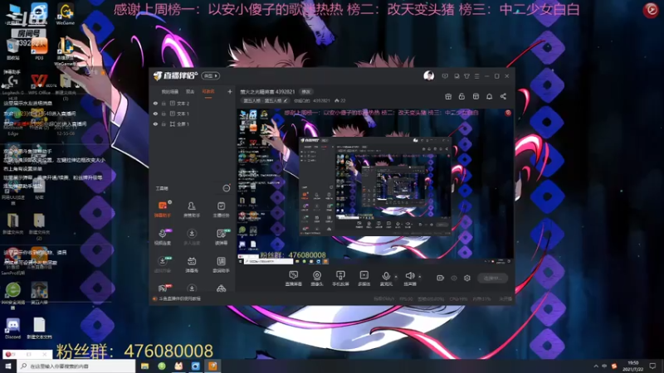664x373 pixels.
Task: Open platform dropdown next to app logo
Action: coord(211,75)
